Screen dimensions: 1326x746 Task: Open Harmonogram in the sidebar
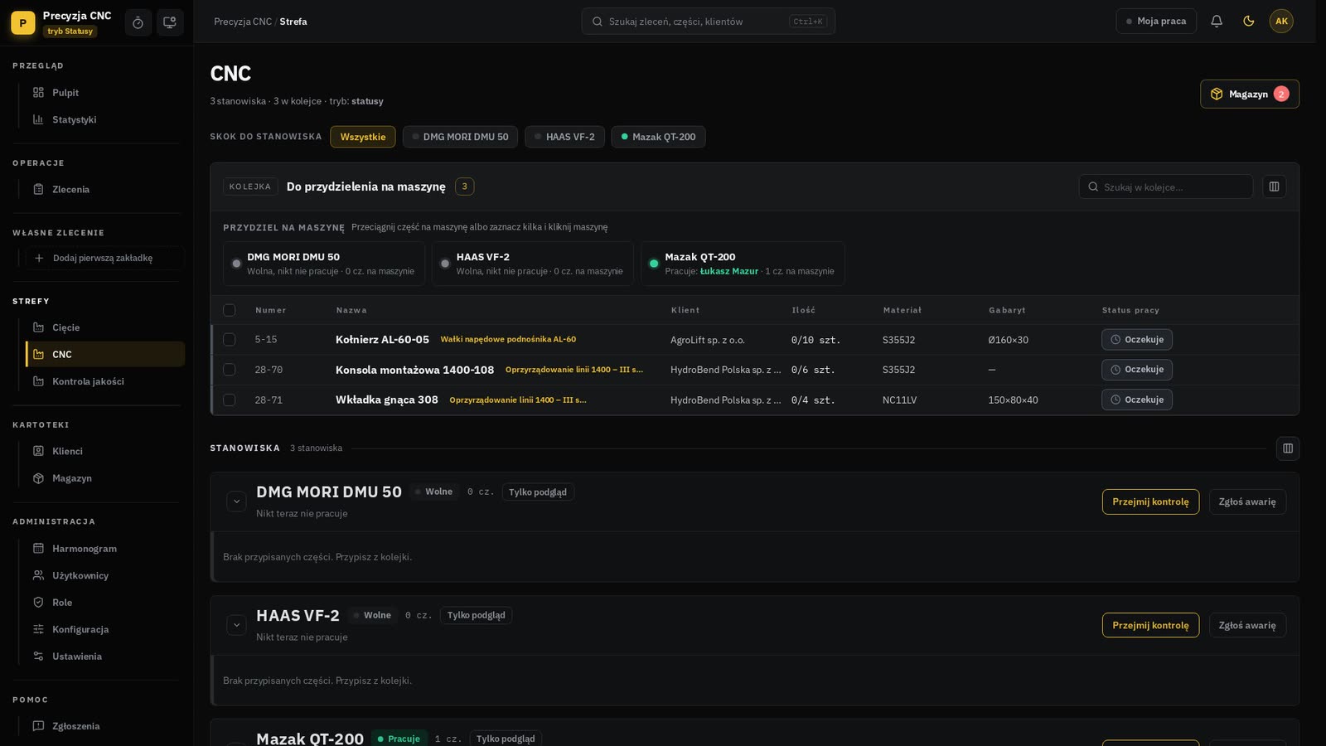[x=105, y=549]
